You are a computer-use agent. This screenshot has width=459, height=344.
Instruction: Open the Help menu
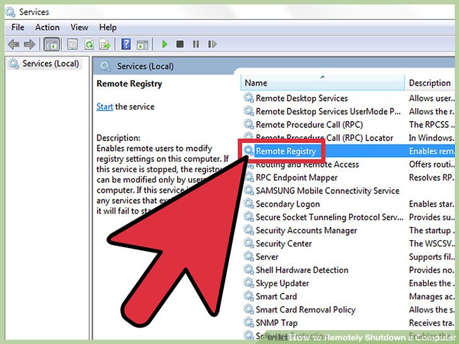point(108,28)
